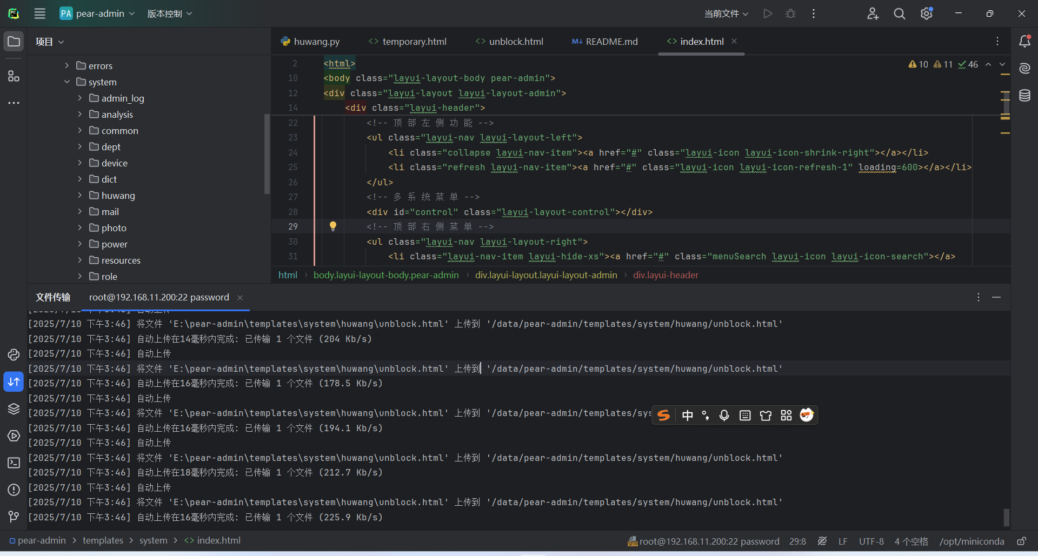Open the Structure tool window
This screenshot has width=1038, height=556.
(x=14, y=76)
